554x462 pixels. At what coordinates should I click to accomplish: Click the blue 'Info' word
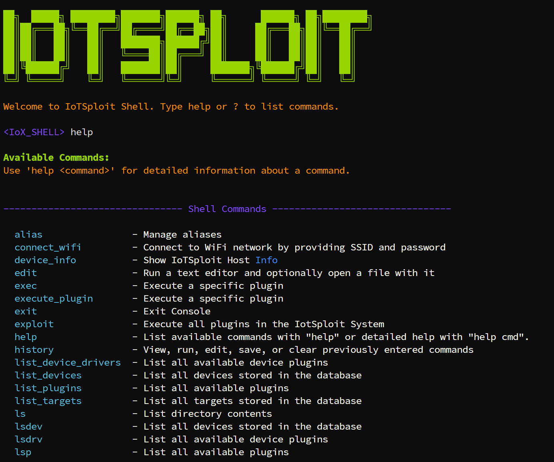pyautogui.click(x=266, y=260)
